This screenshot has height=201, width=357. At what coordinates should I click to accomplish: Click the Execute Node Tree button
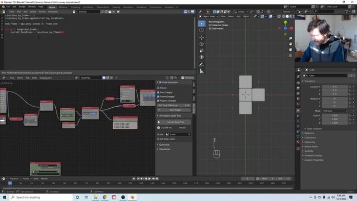(x=173, y=122)
